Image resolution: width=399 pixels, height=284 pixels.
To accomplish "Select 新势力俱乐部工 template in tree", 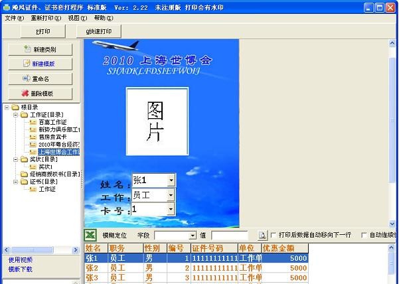I will click(x=59, y=129).
